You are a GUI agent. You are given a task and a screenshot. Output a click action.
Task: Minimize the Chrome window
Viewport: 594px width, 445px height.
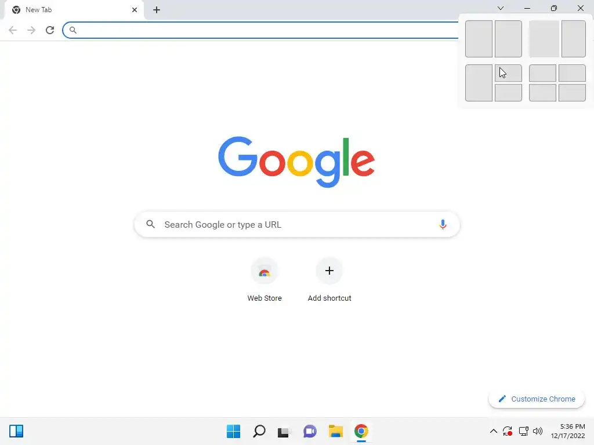527,8
